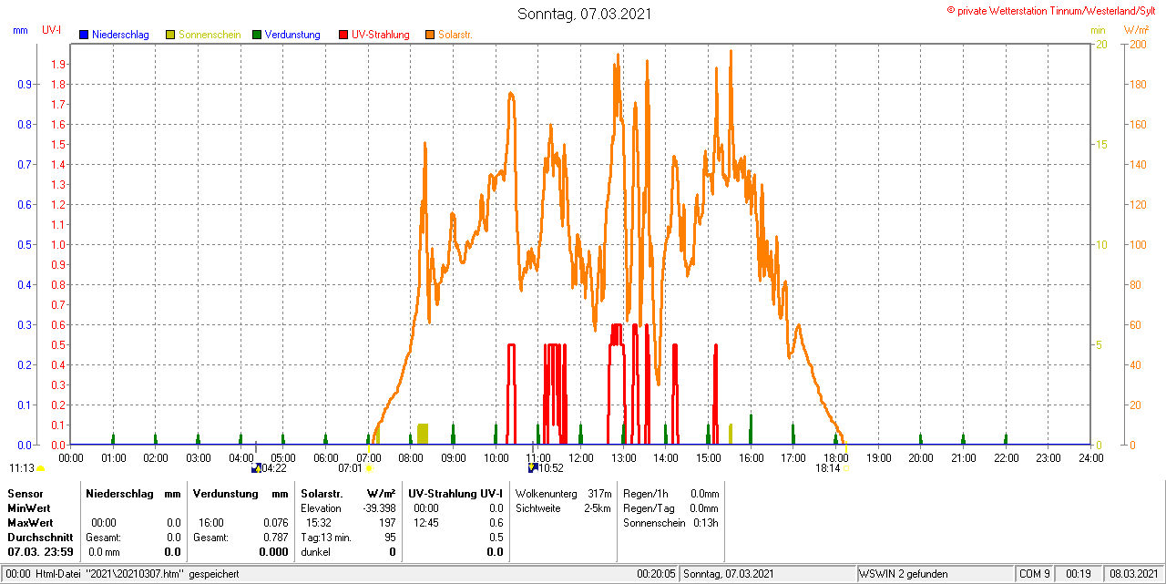1166x584 pixels.
Task: Click the Wolkenunterg 317m entry
Action: tap(563, 493)
